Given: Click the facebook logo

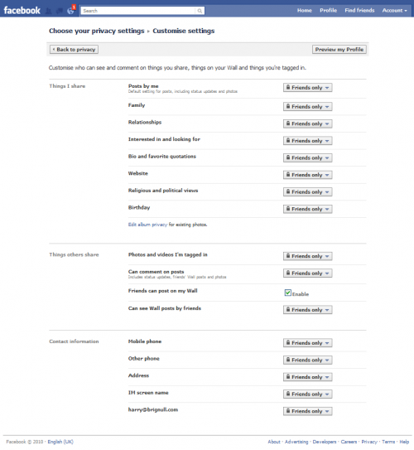Looking at the screenshot, I should point(22,10).
